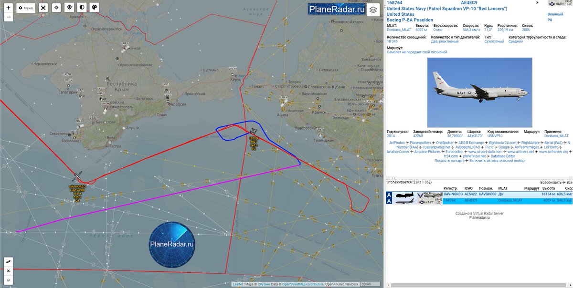Viewport: 573px width, 288px height.
Task: Open the ADS-B Exchange link
Action: click(471, 143)
